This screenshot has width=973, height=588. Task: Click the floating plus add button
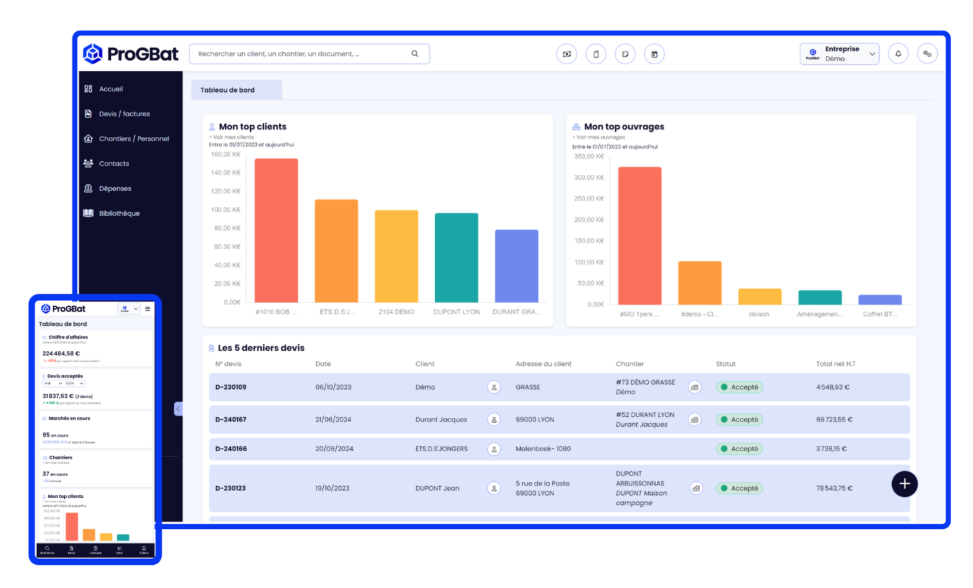pyautogui.click(x=904, y=484)
